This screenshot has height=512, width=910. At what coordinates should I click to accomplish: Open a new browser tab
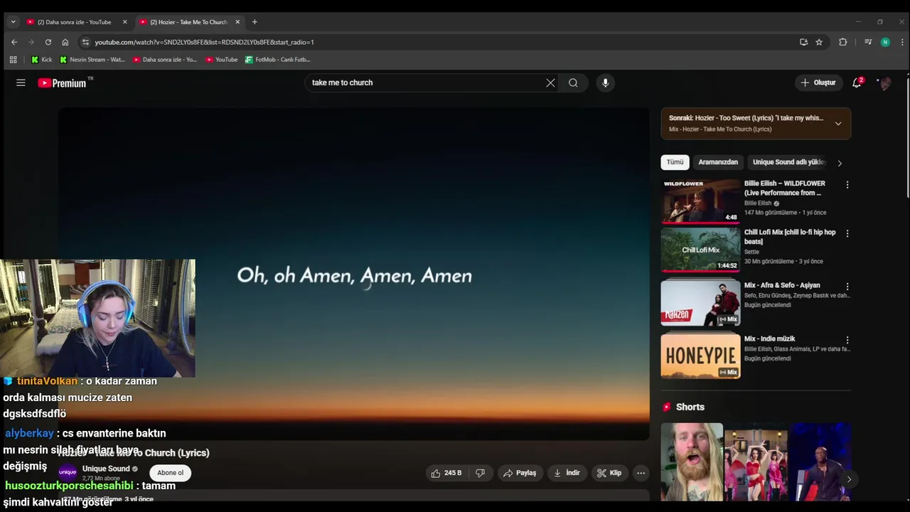[x=255, y=22]
